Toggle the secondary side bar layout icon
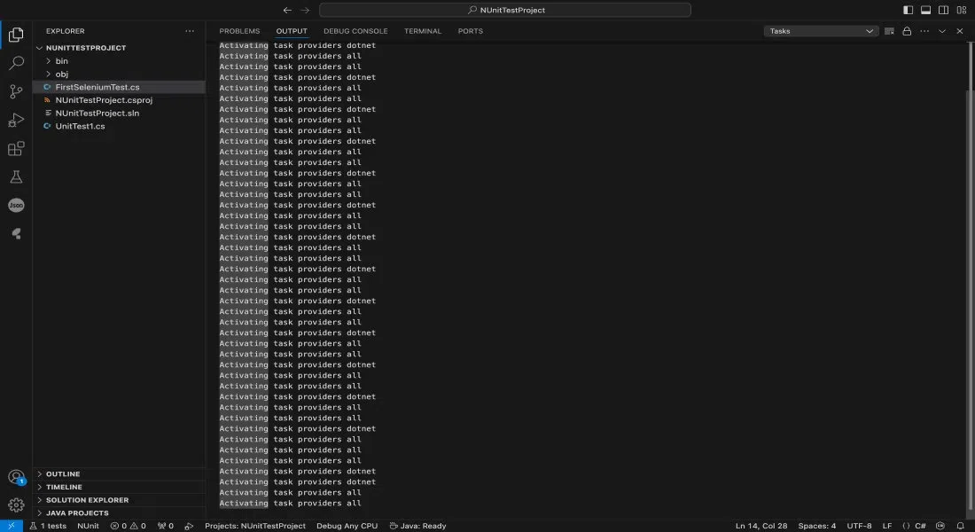This screenshot has width=975, height=532. click(x=943, y=10)
